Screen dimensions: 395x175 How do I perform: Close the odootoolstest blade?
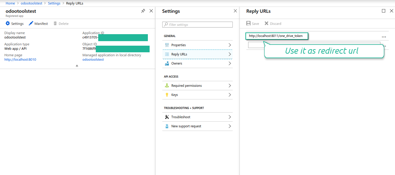[151, 11]
